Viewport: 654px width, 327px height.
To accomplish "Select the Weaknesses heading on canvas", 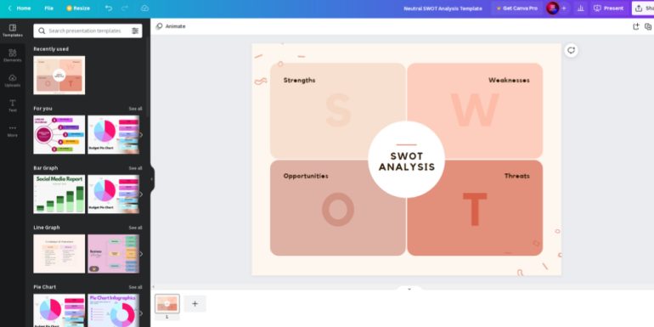I will [509, 80].
